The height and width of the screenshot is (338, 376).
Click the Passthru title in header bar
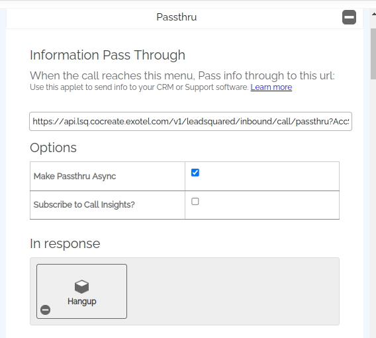177,17
